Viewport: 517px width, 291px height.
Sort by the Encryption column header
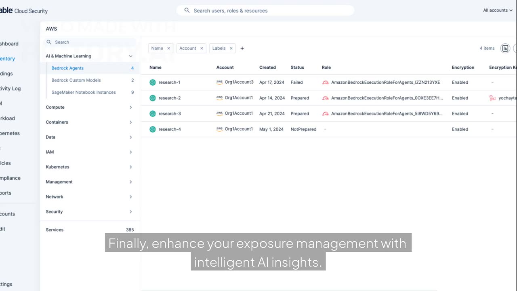(x=463, y=67)
